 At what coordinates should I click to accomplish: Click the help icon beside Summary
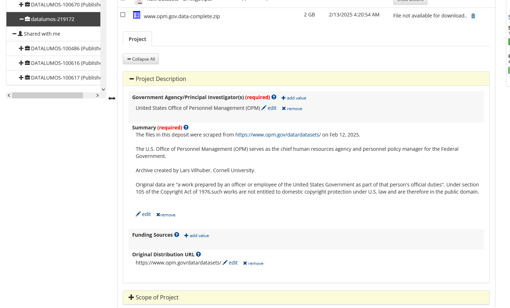(186, 127)
